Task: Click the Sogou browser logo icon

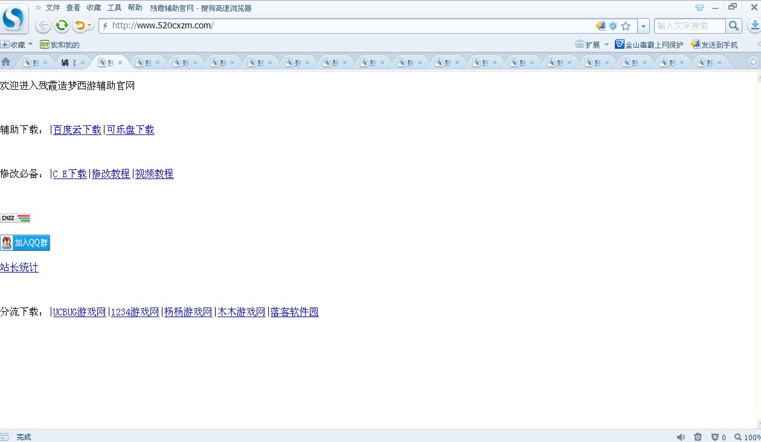Action: tap(13, 19)
